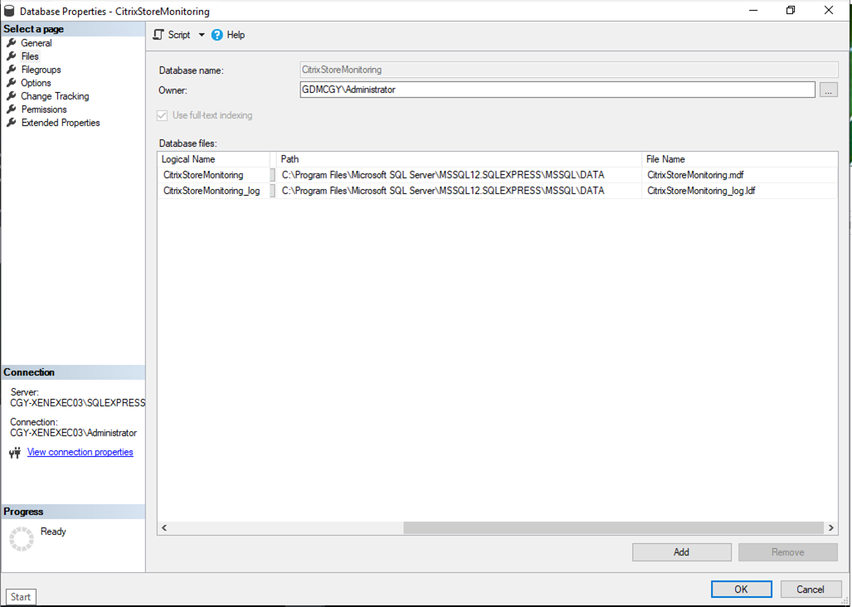The width and height of the screenshot is (852, 607).
Task: Click the Add file button
Action: [x=681, y=552]
